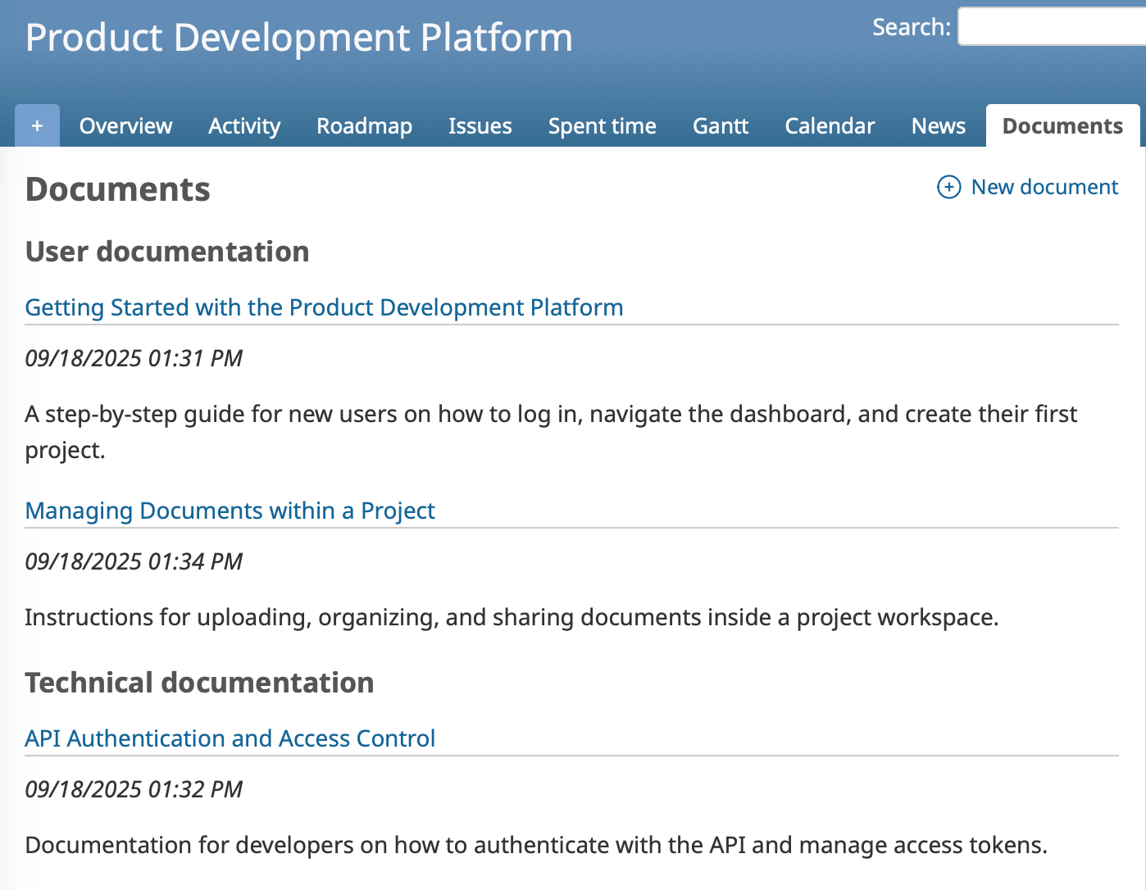The image size is (1146, 890).
Task: Click the Technical documentation section heading
Action: 199,682
